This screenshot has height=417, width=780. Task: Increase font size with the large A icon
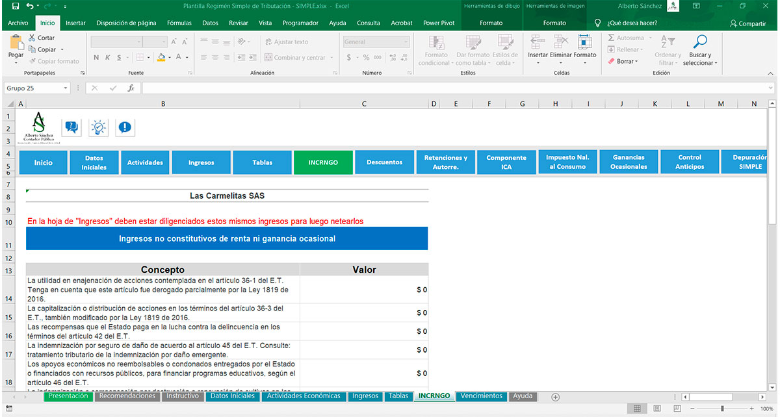click(x=175, y=42)
